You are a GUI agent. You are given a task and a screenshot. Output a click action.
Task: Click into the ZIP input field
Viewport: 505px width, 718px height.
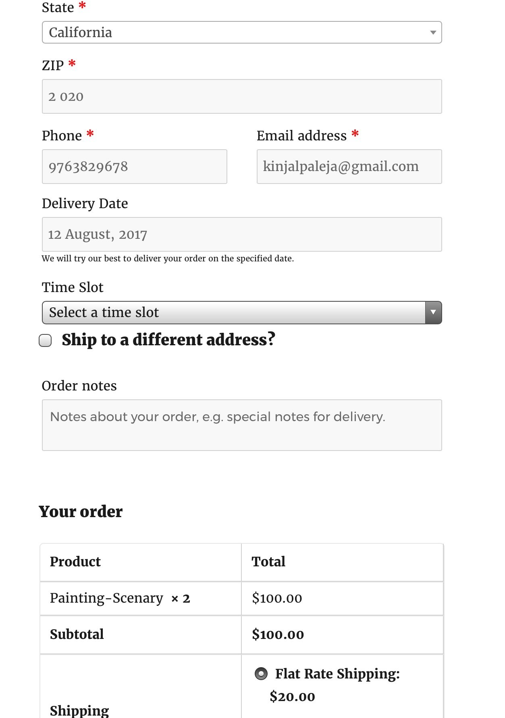242,96
